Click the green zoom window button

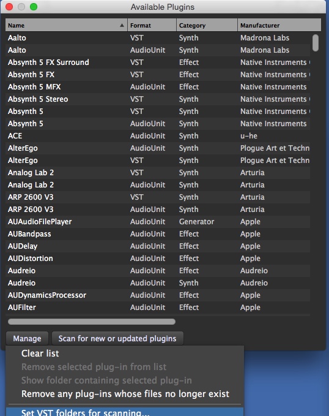pyautogui.click(x=34, y=7)
